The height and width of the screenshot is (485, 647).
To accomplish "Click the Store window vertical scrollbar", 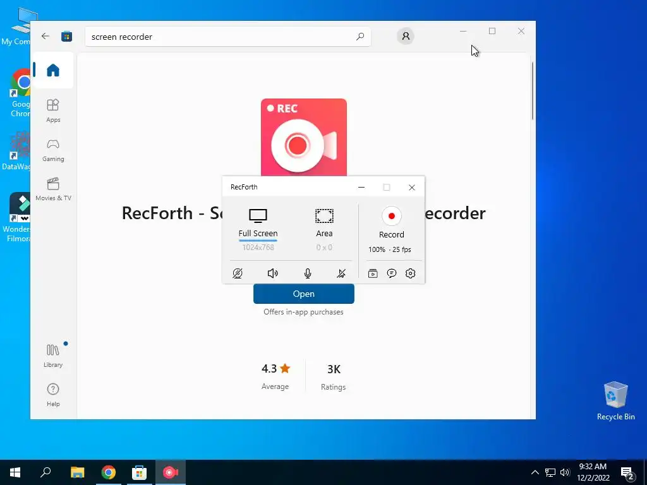I will point(532,91).
